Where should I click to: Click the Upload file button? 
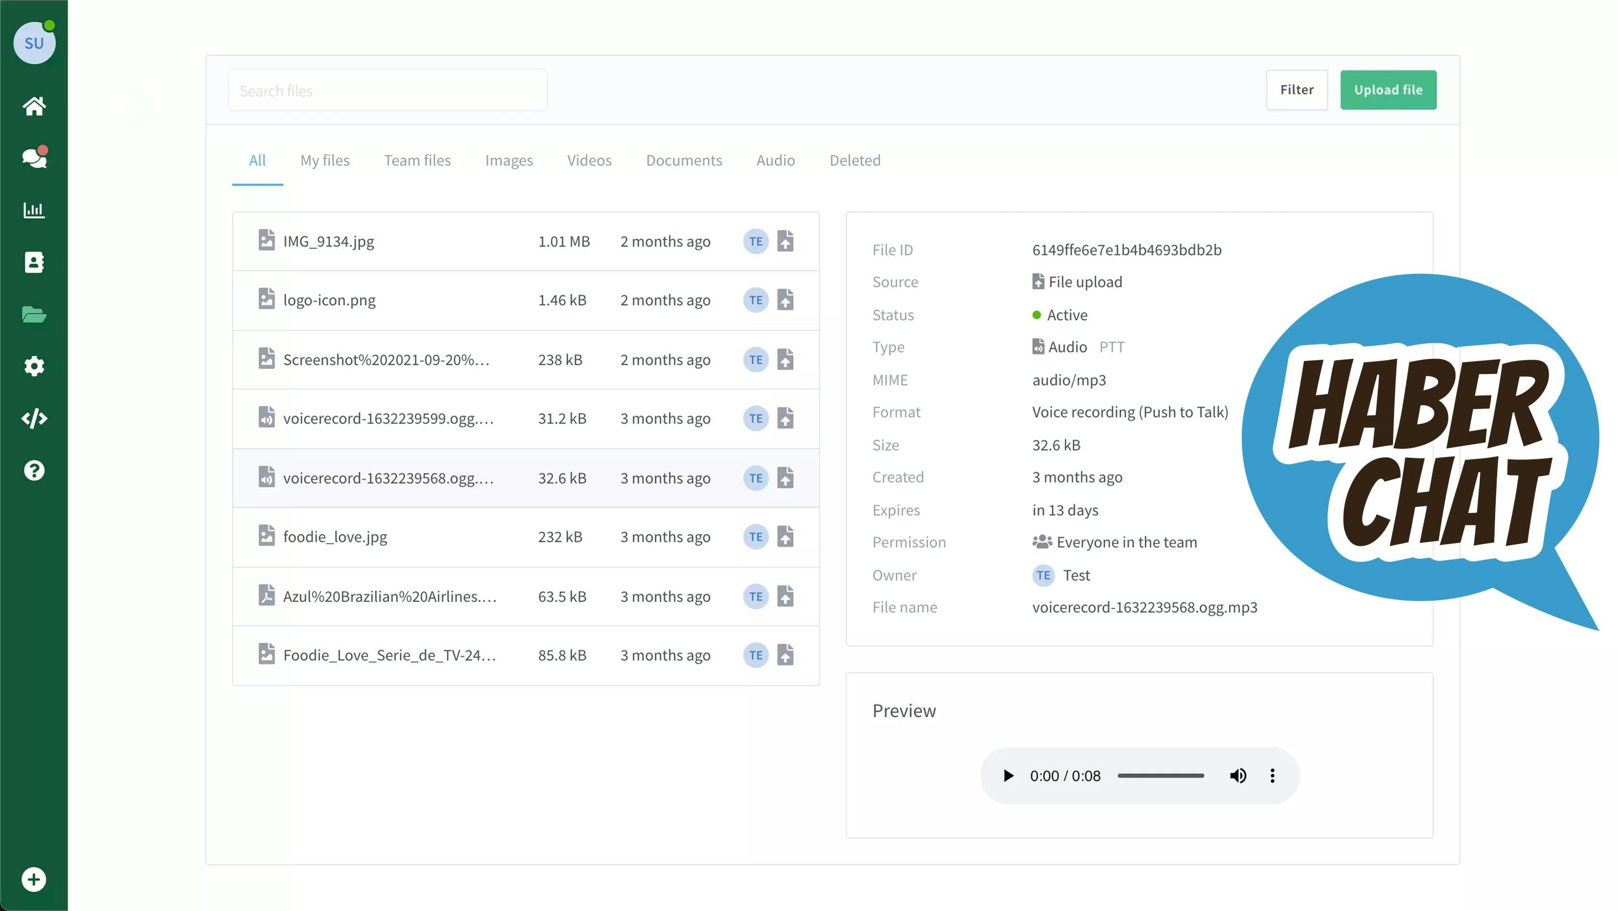pos(1388,89)
